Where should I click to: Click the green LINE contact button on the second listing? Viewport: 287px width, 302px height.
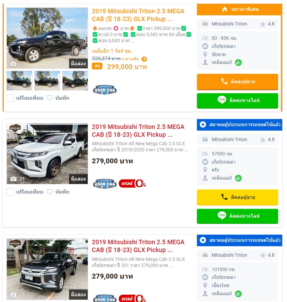coord(237,216)
